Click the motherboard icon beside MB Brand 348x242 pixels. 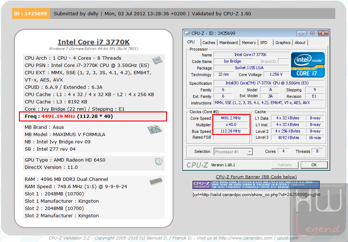155,130
